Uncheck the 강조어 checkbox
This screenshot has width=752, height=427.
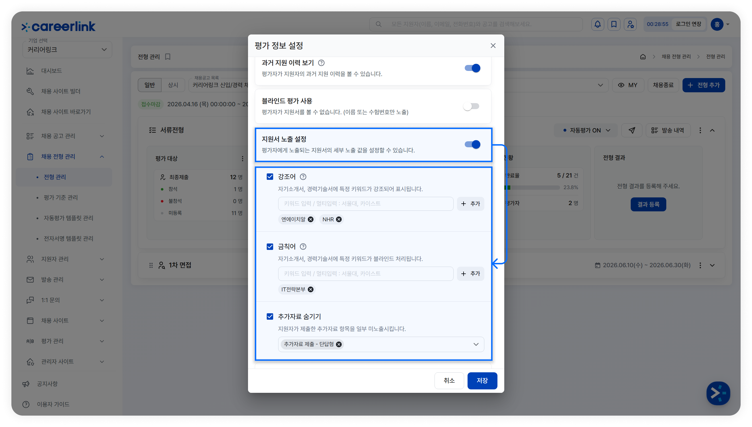coord(270,177)
